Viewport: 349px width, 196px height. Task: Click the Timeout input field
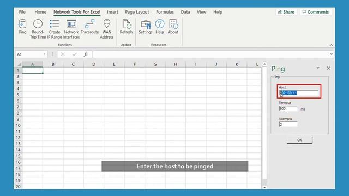[288, 109]
